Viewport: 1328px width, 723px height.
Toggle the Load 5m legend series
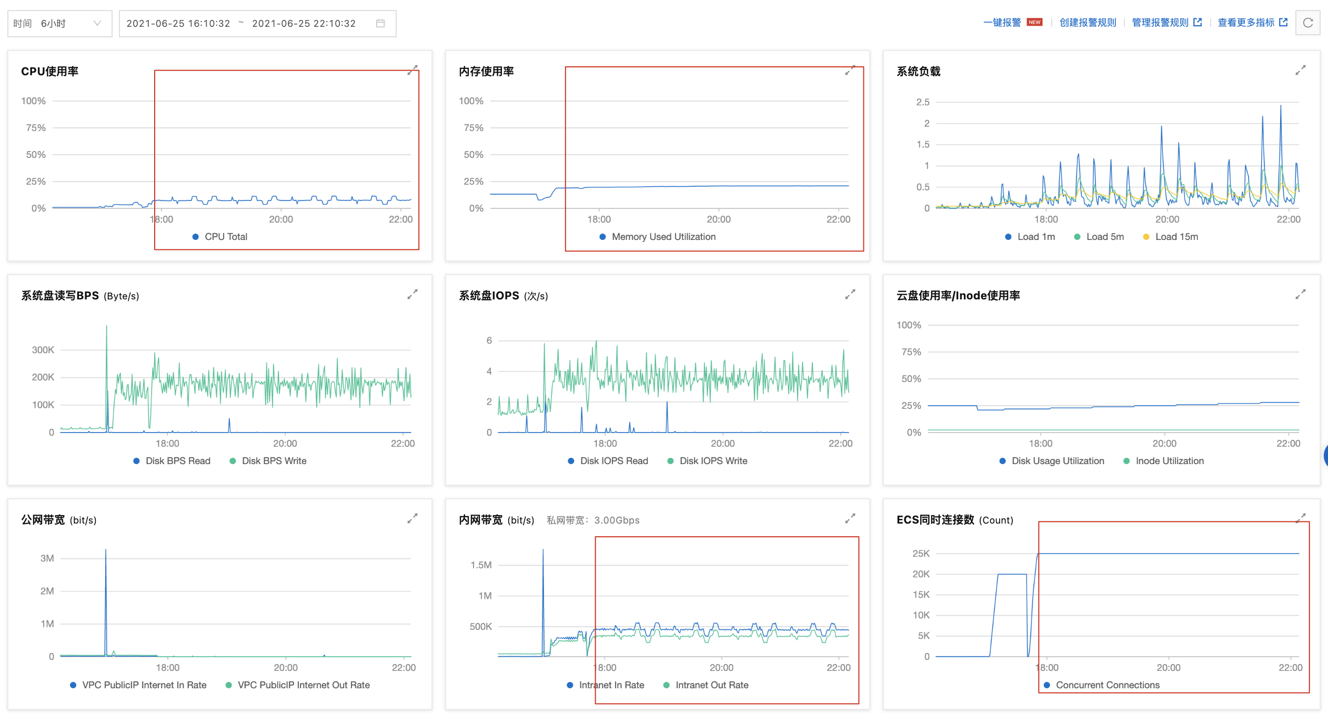click(1099, 237)
